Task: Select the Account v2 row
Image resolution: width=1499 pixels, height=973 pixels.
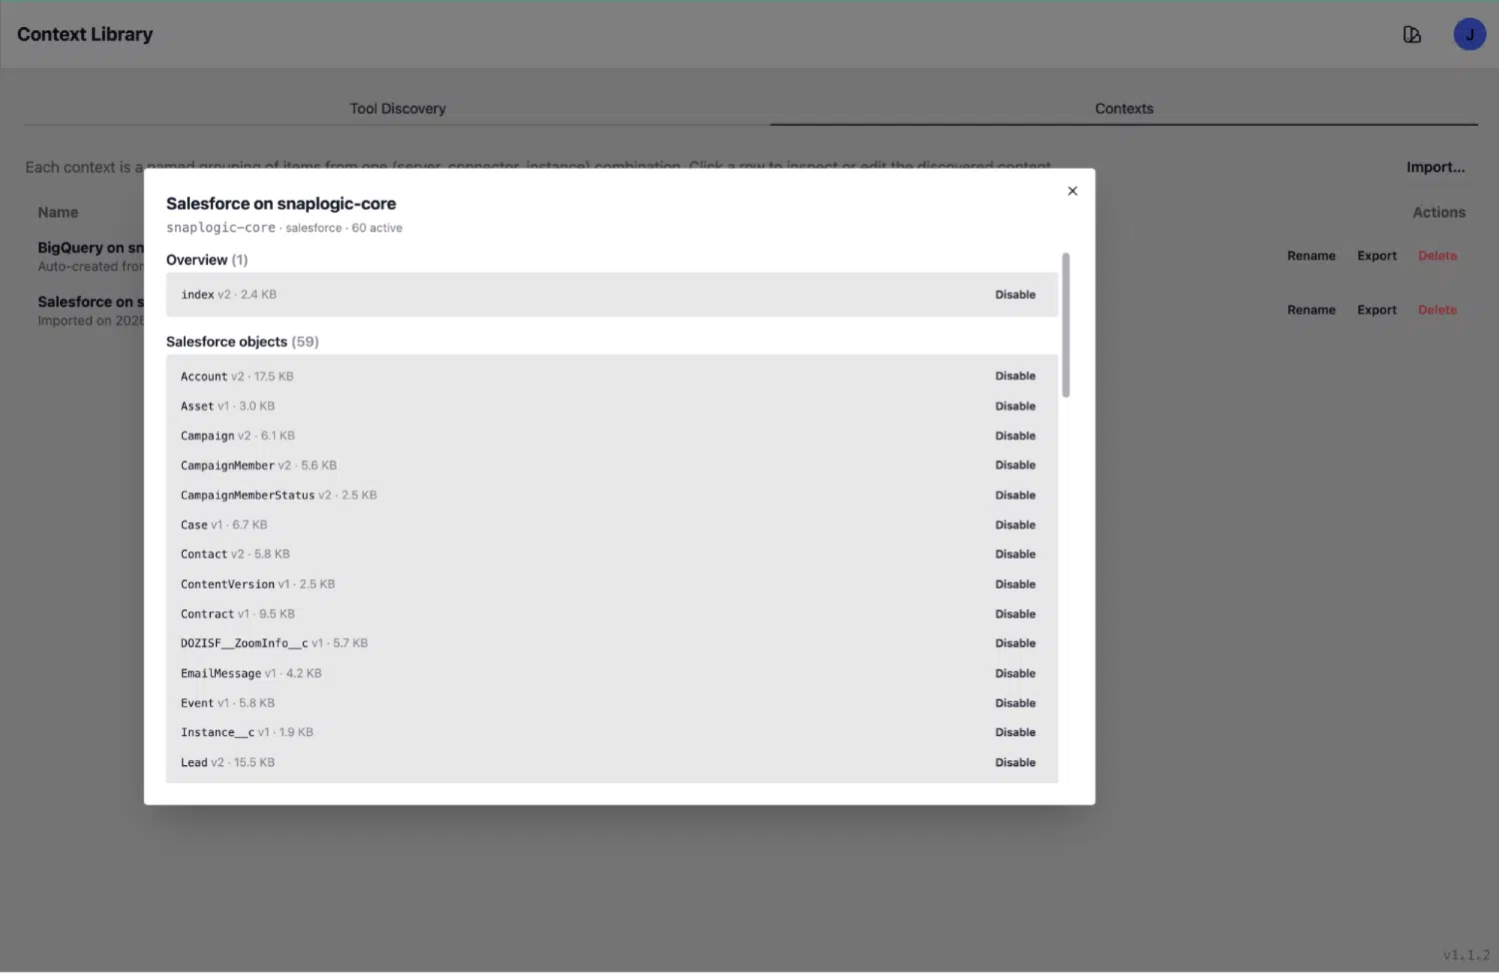Action: point(612,377)
